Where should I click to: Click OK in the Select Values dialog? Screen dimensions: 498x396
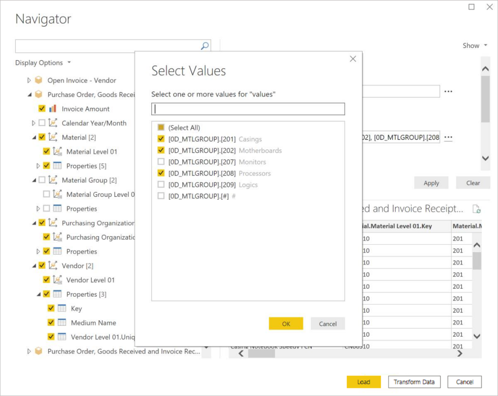click(286, 323)
